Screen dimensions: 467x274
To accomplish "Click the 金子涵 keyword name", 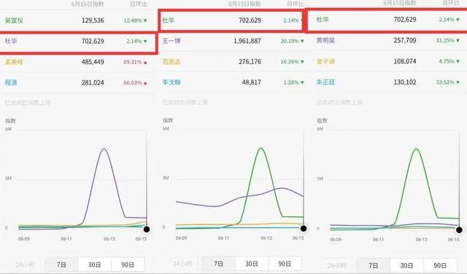I will (325, 61).
